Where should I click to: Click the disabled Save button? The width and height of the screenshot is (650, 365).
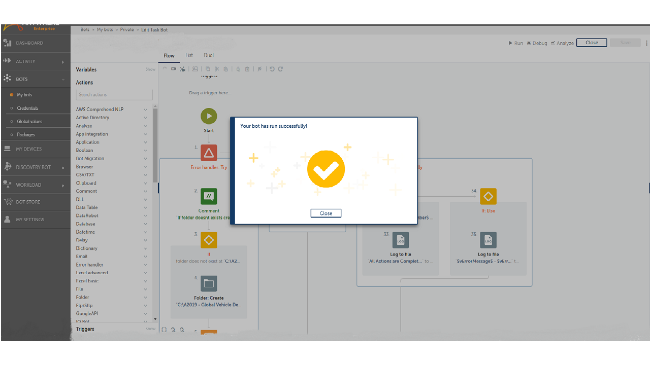pyautogui.click(x=626, y=43)
